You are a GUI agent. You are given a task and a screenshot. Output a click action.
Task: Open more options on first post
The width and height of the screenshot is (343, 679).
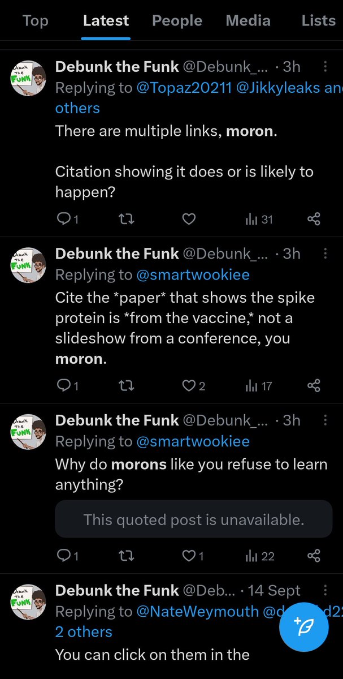point(325,67)
